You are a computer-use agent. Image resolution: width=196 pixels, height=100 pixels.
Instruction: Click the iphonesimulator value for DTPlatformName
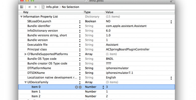[117, 68]
